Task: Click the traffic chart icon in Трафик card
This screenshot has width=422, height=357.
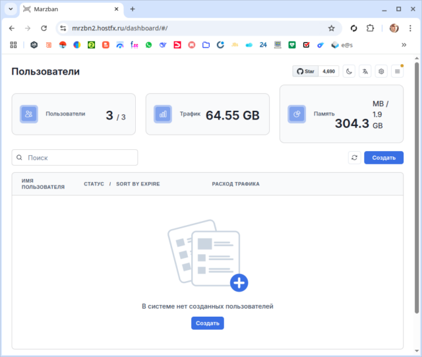Action: tap(163, 114)
